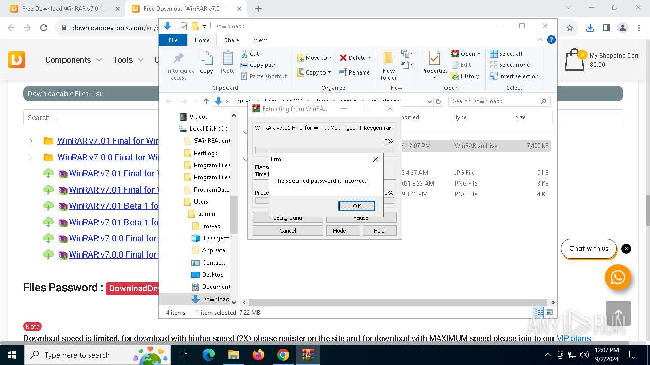This screenshot has height=365, width=650.
Task: Reload the browser page
Action: 44,28
